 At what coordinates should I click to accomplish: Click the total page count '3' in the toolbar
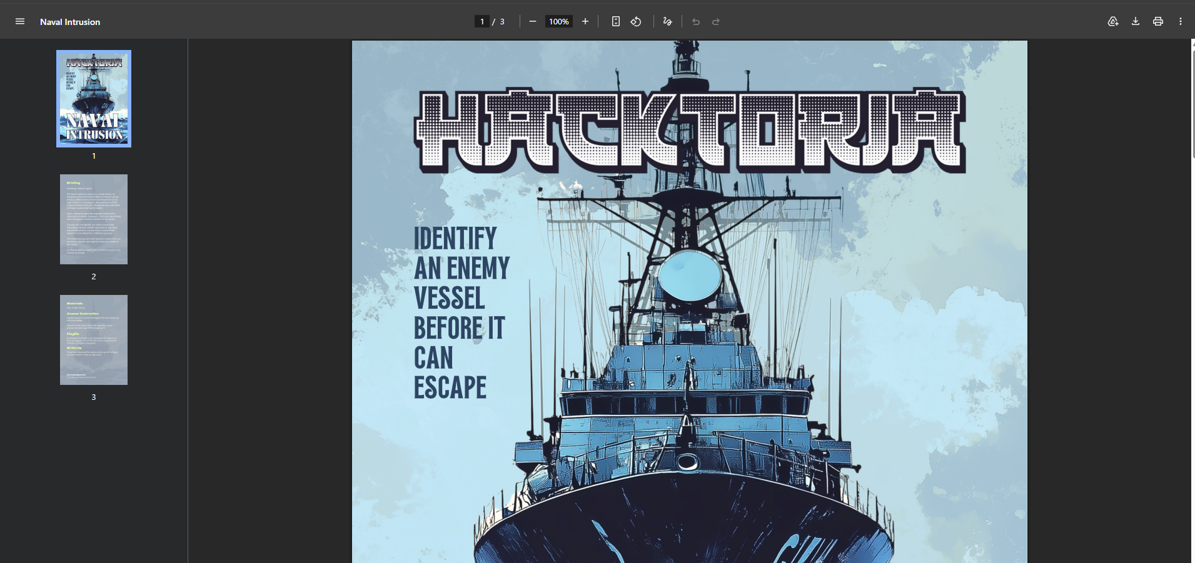[x=502, y=22]
